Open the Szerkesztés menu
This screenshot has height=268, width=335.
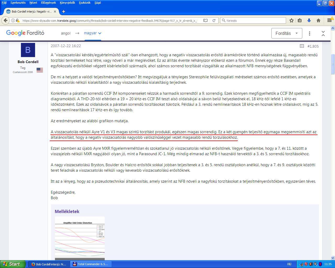[18, 3]
